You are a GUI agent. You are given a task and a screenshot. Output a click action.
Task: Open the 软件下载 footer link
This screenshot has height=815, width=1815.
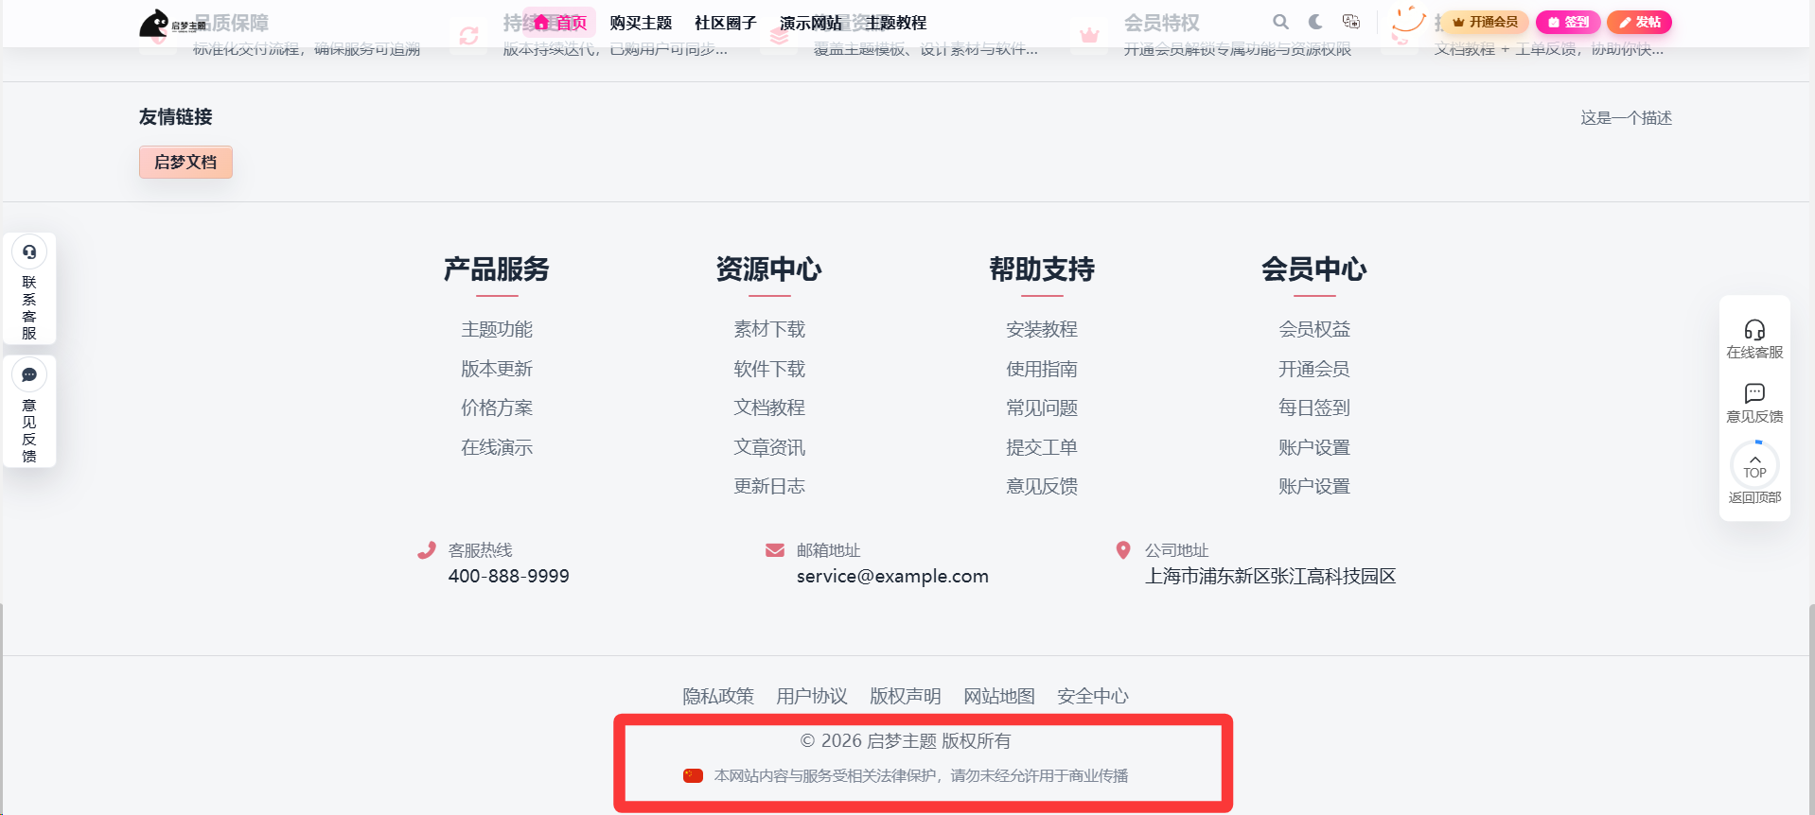coord(769,369)
